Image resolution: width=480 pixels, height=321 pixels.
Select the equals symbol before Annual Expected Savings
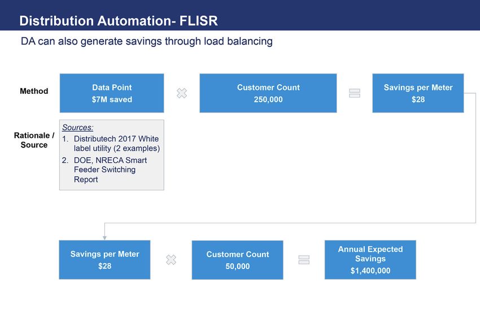coord(304,259)
